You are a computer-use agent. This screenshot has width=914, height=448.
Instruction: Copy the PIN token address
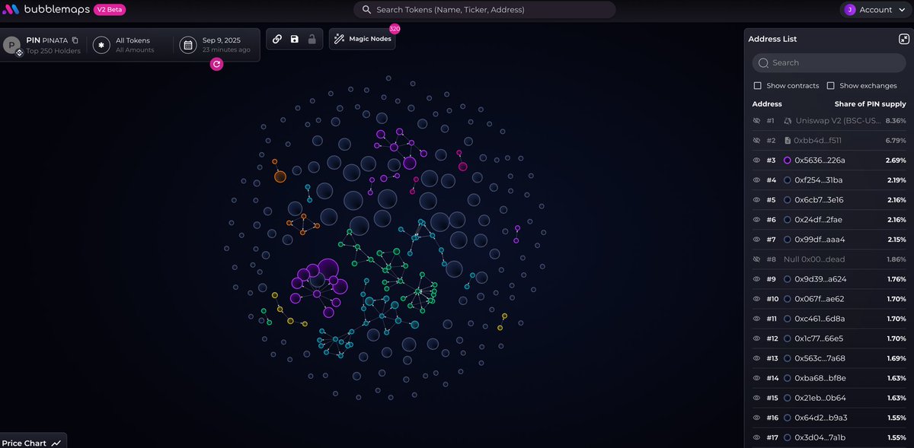75,40
